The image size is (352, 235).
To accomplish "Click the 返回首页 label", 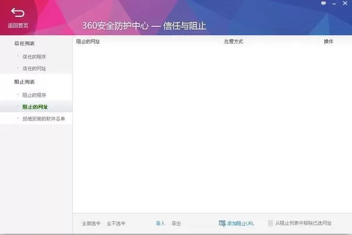I will point(18,26).
